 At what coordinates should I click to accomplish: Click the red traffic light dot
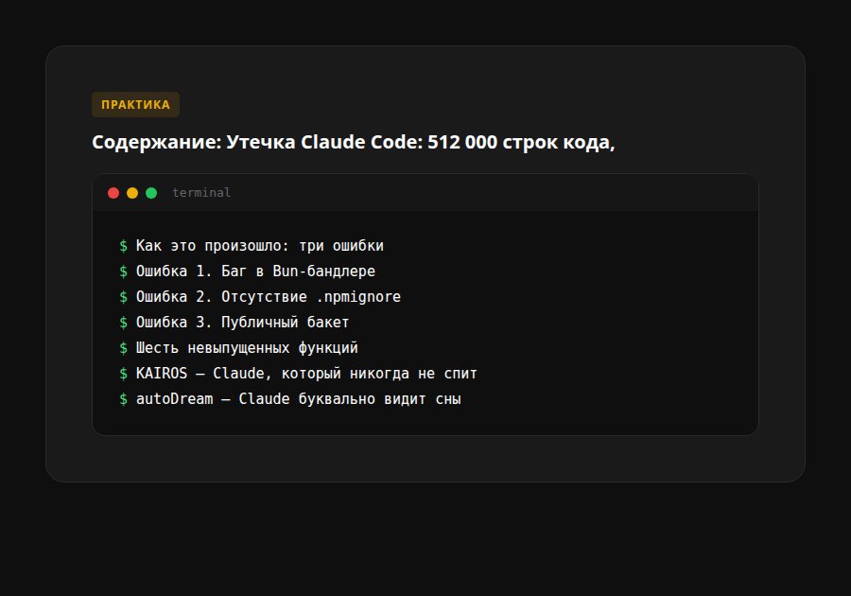coord(113,192)
